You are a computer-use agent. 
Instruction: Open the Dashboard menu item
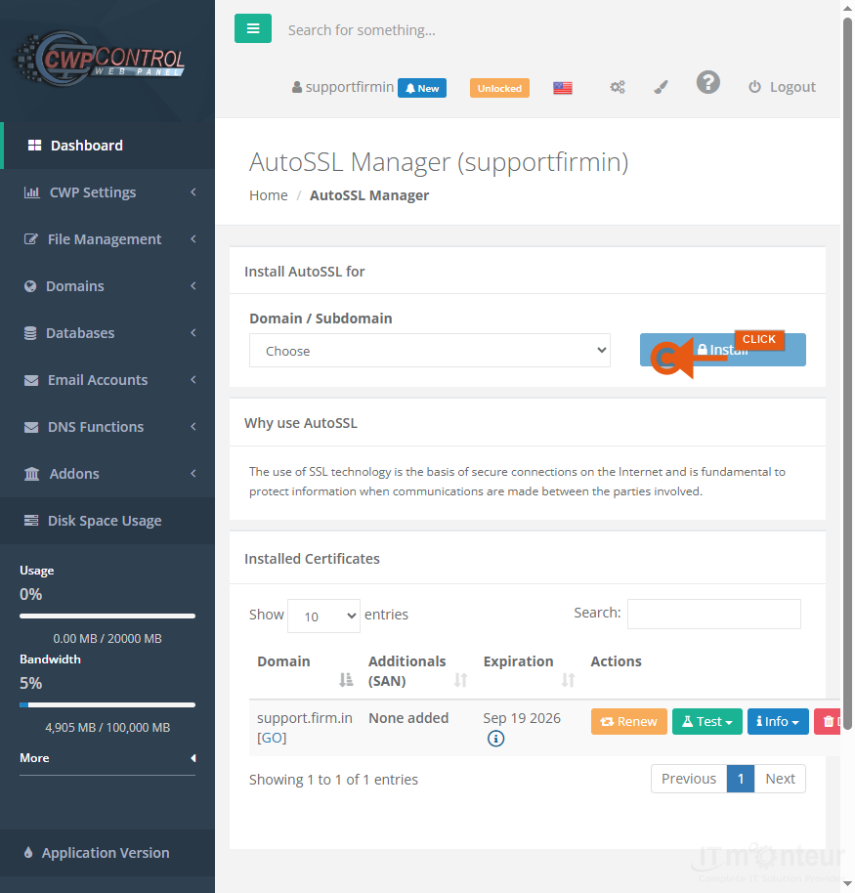107,146
